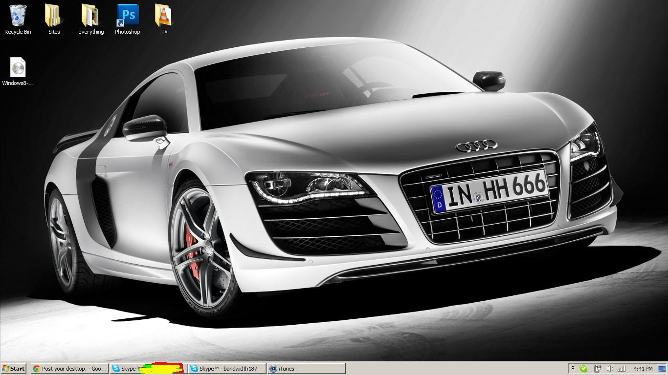Switch to Skype bandwidth187 taskbar window
This screenshot has height=375, width=668.
pos(227,369)
